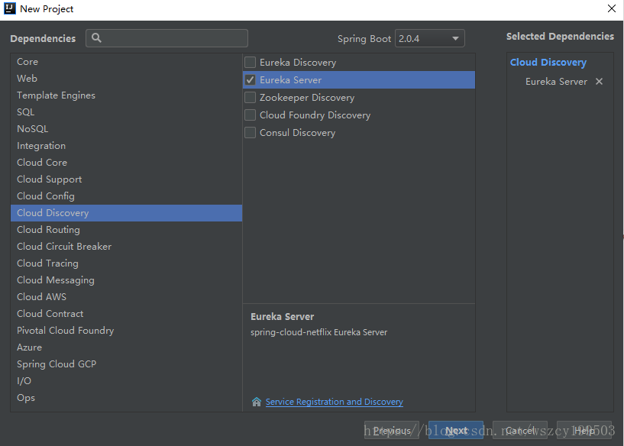The height and width of the screenshot is (446, 624).
Task: Choose the Cloud Tracing category
Action: [x=126, y=263]
